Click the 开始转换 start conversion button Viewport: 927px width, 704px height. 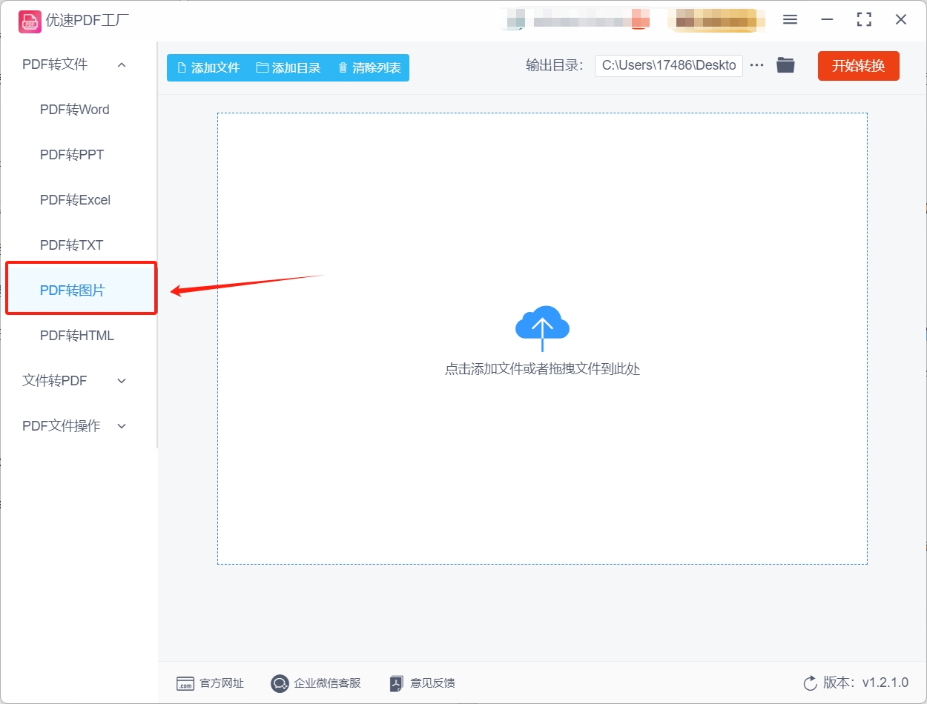coord(858,65)
